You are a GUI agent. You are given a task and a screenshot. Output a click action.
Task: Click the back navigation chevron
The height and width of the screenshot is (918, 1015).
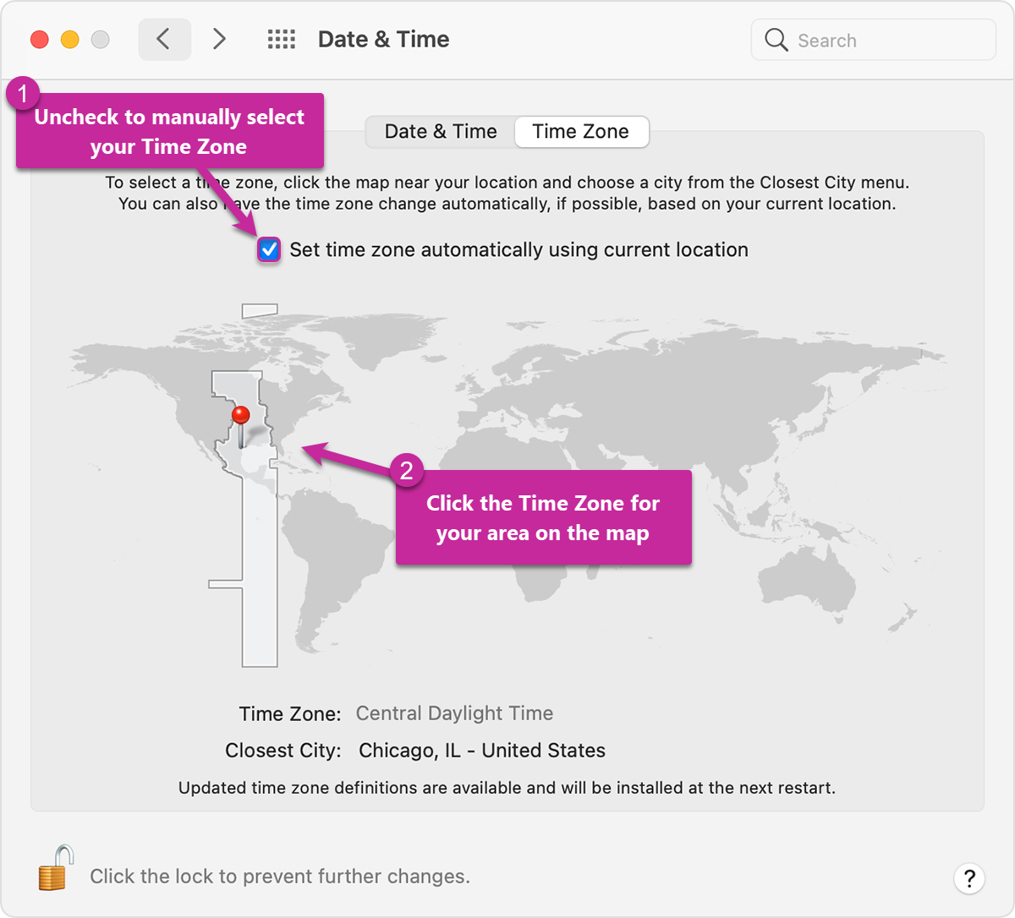164,39
